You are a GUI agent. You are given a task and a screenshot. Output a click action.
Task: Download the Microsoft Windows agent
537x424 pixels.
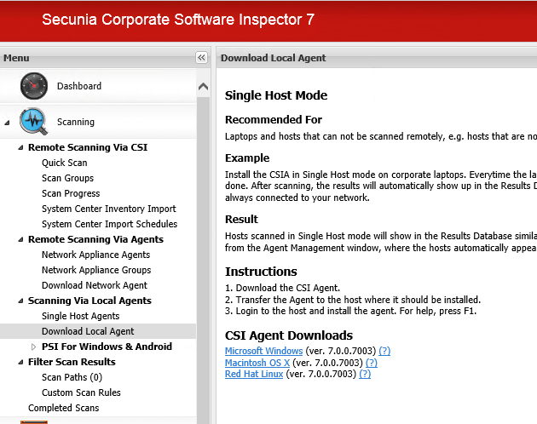263,351
